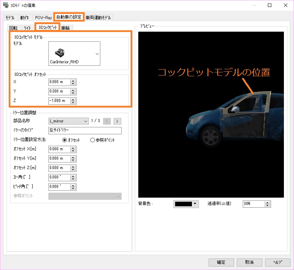This screenshot has height=270, width=294.
Task: Select 参照ポイント radio button option
Action: point(92,140)
